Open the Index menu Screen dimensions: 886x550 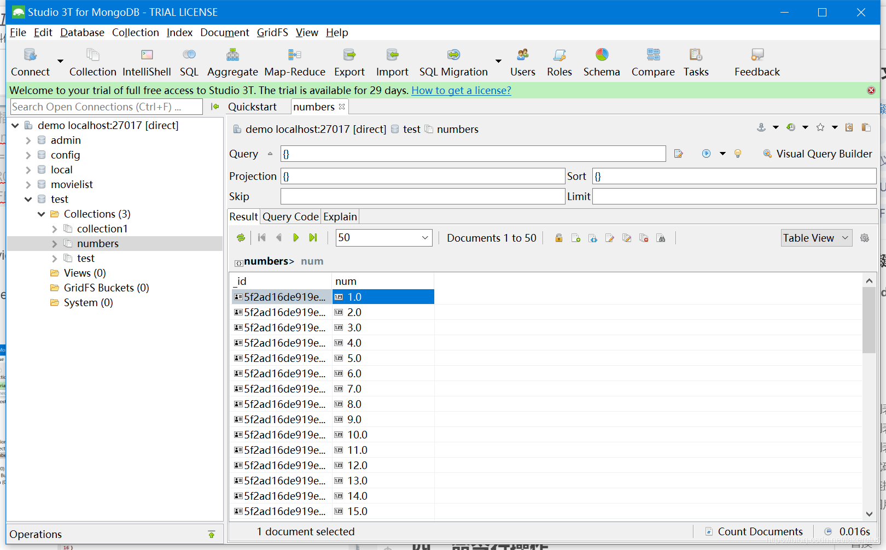pos(179,32)
